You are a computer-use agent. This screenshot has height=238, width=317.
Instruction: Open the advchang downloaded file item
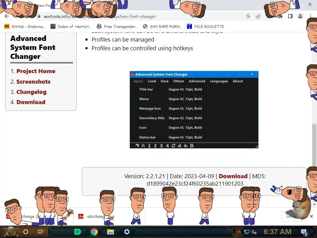pos(96,217)
